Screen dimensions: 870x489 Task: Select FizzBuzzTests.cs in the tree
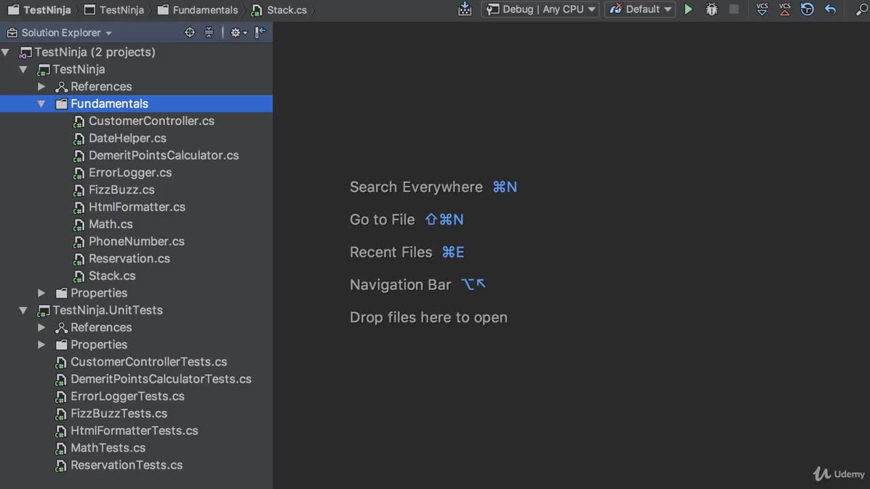point(119,414)
